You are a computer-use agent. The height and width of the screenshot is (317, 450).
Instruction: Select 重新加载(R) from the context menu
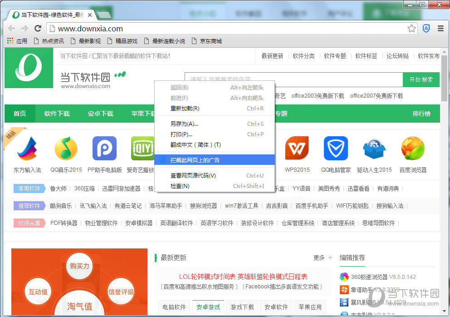coord(215,109)
